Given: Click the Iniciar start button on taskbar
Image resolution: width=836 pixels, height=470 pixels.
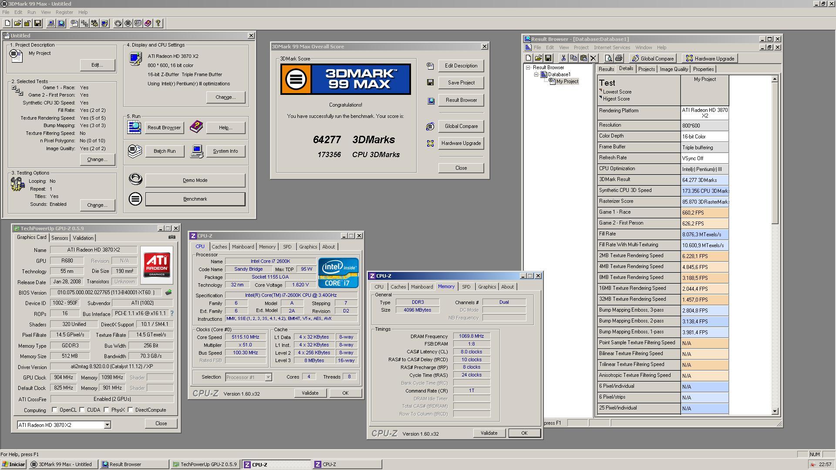Looking at the screenshot, I should click(x=13, y=464).
